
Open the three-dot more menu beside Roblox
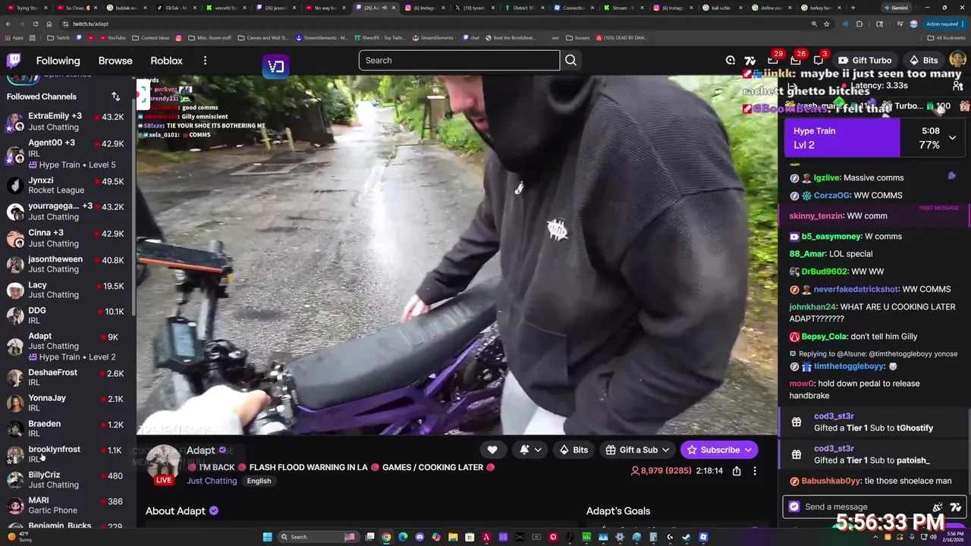point(205,61)
